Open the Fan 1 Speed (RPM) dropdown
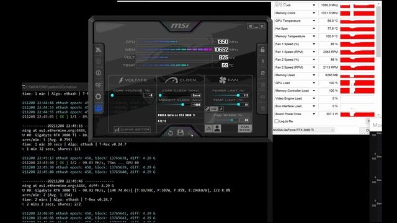 click(x=314, y=52)
